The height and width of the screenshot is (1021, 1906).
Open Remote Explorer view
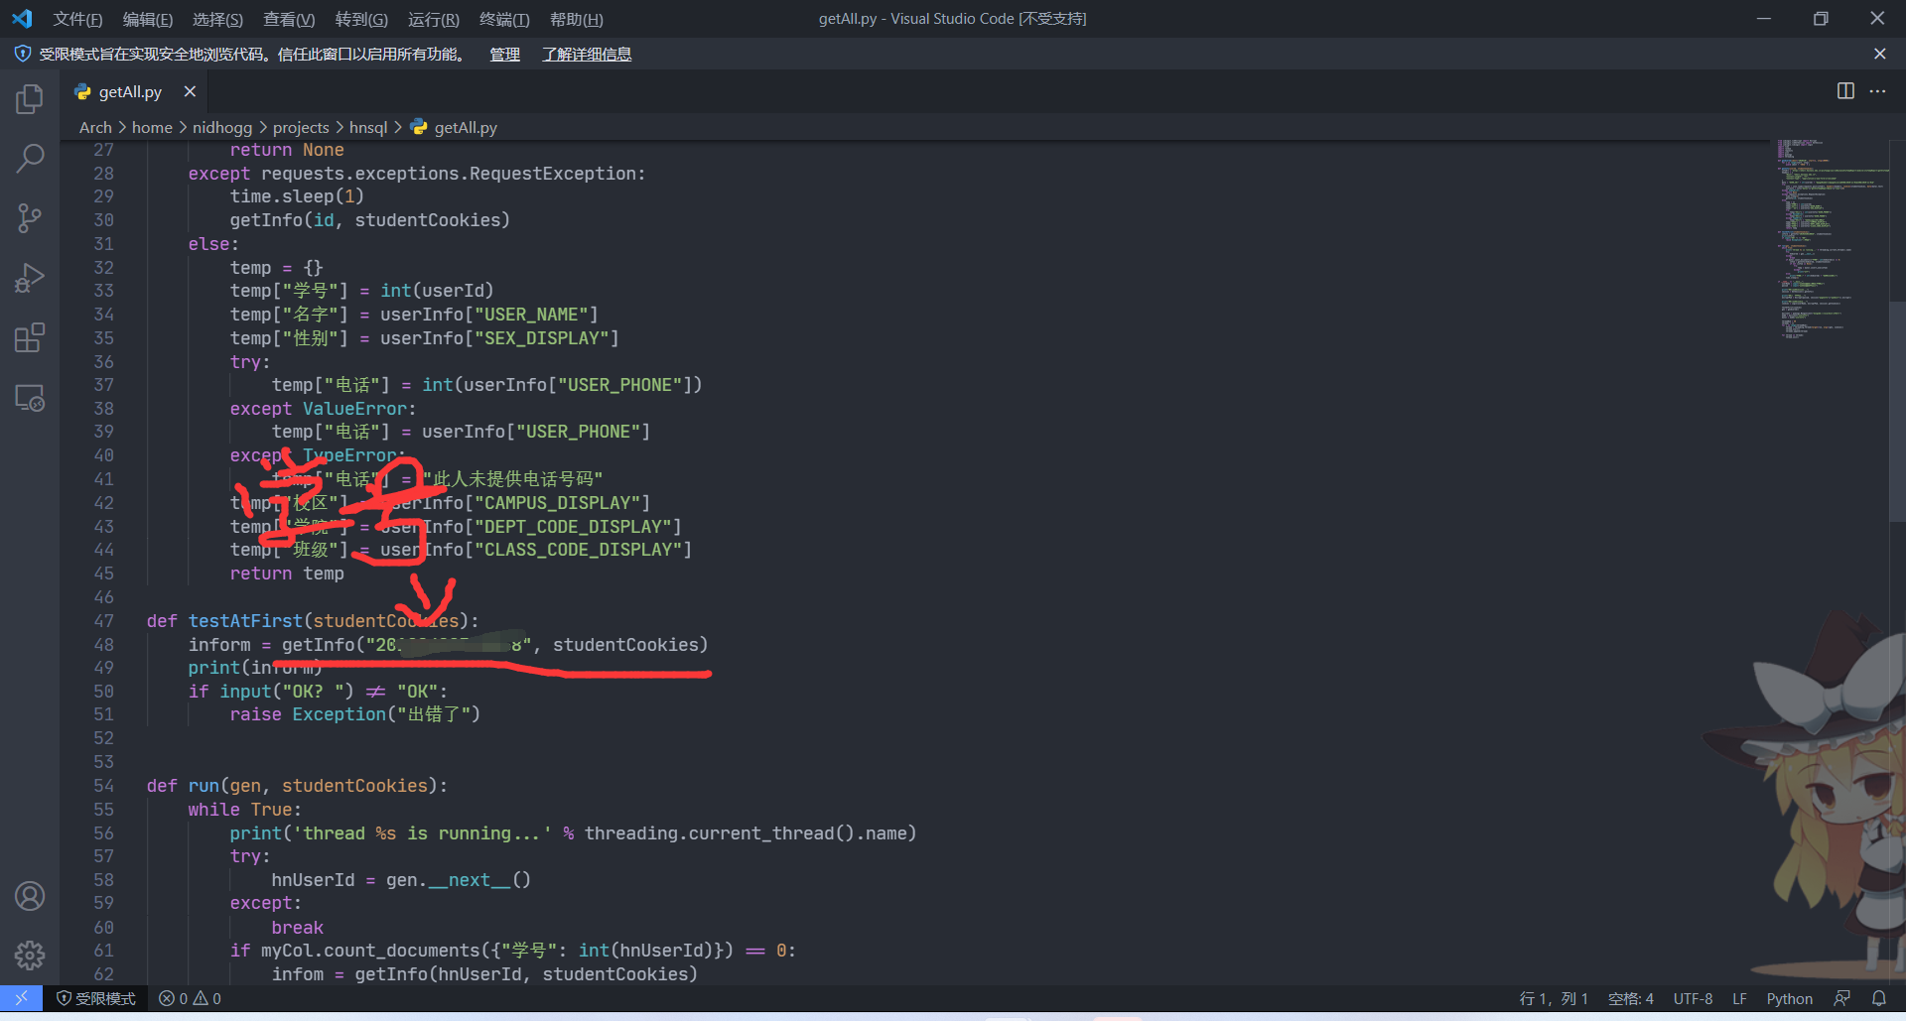(x=30, y=398)
